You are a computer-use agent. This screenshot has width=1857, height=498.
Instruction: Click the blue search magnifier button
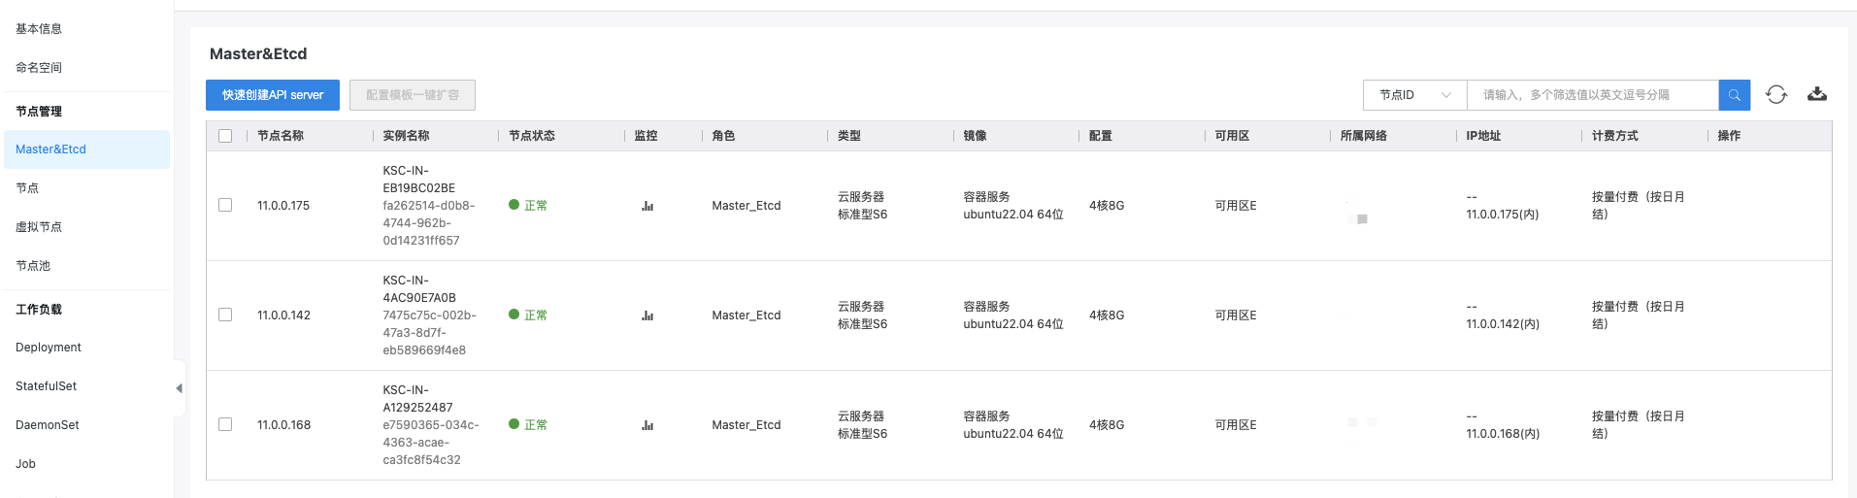(1734, 95)
